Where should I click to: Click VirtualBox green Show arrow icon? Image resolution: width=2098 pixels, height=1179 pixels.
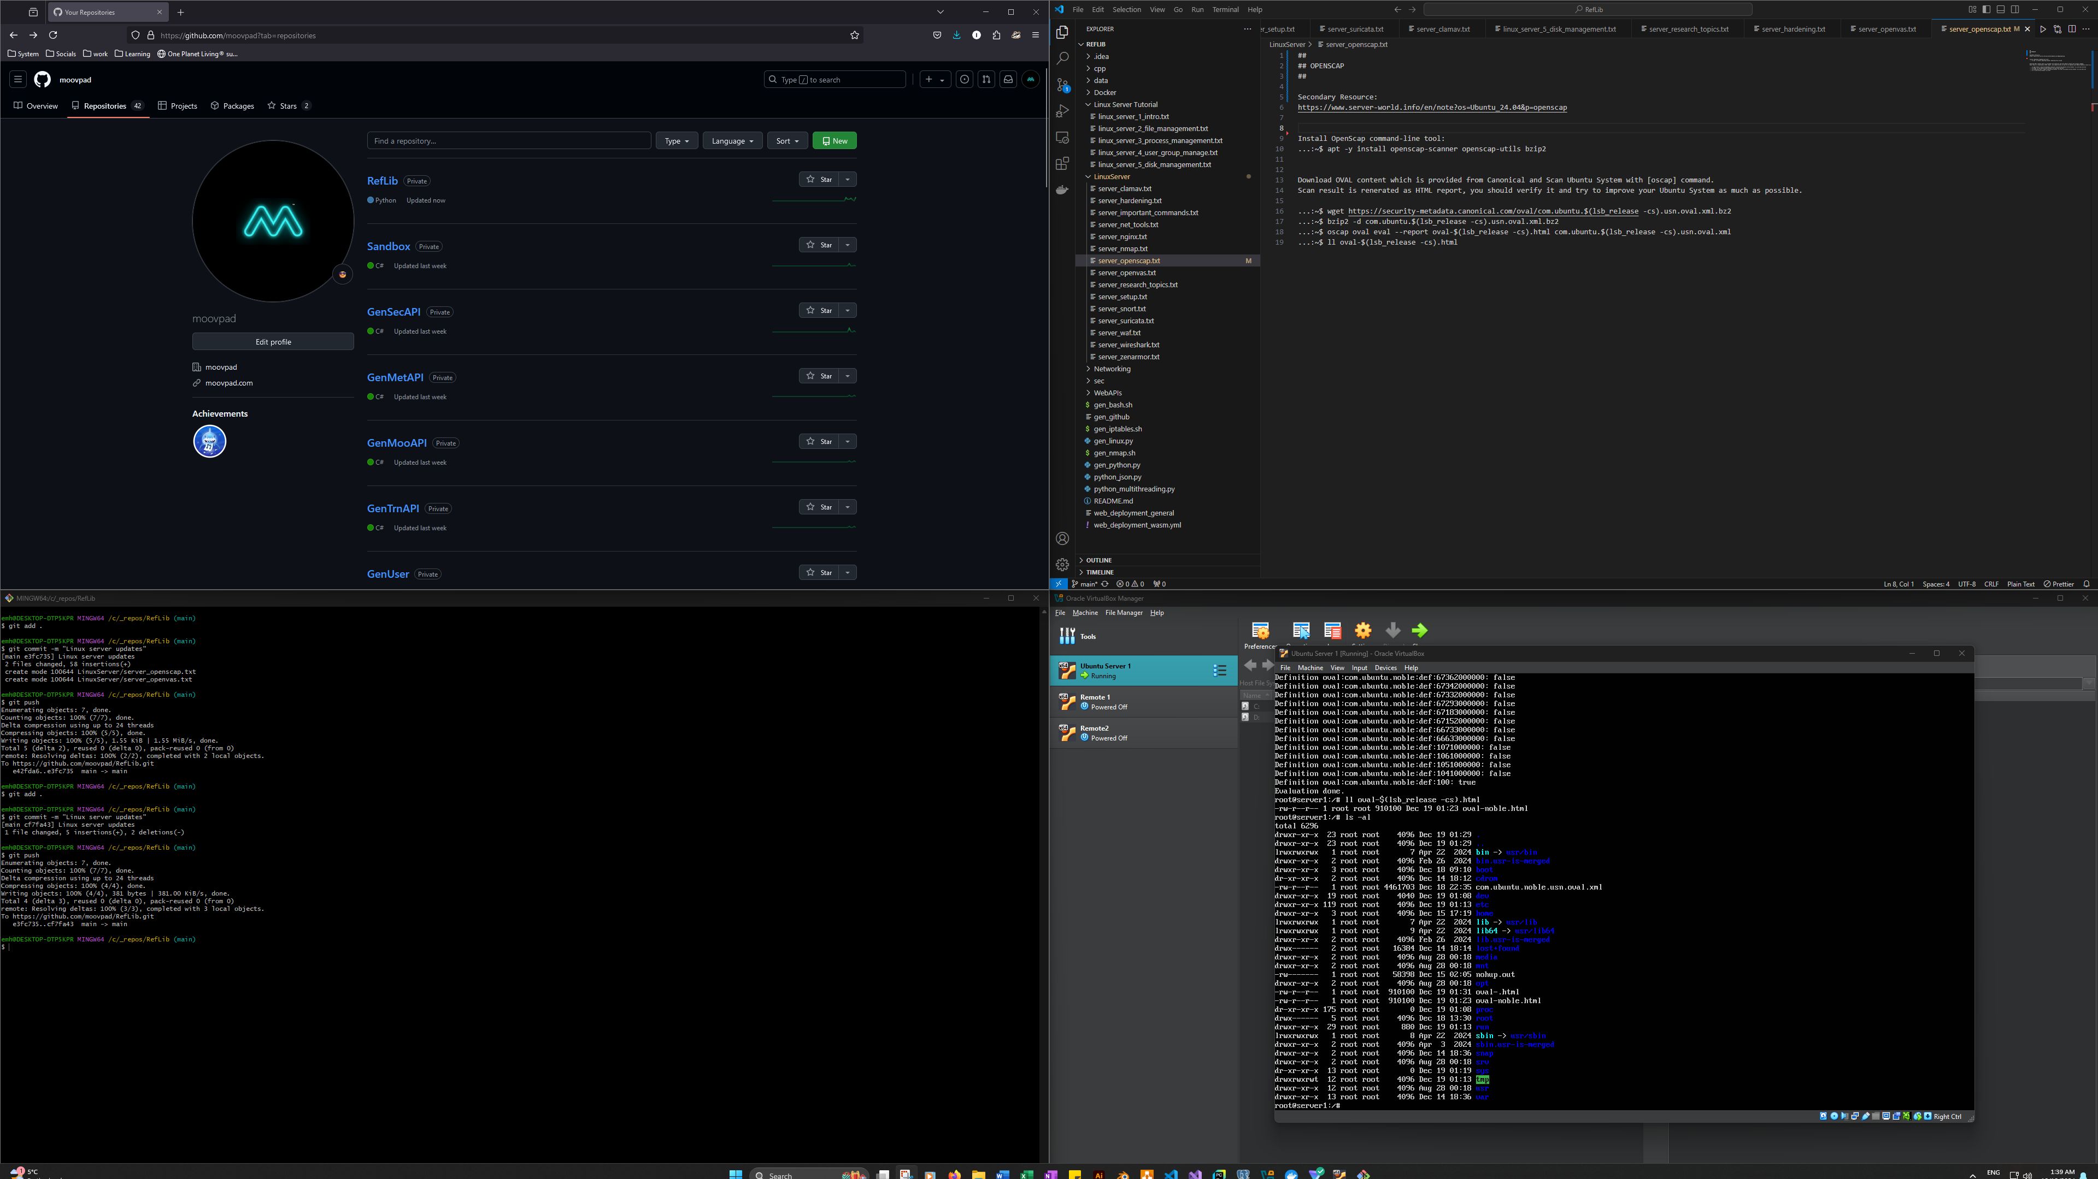[x=1420, y=631]
